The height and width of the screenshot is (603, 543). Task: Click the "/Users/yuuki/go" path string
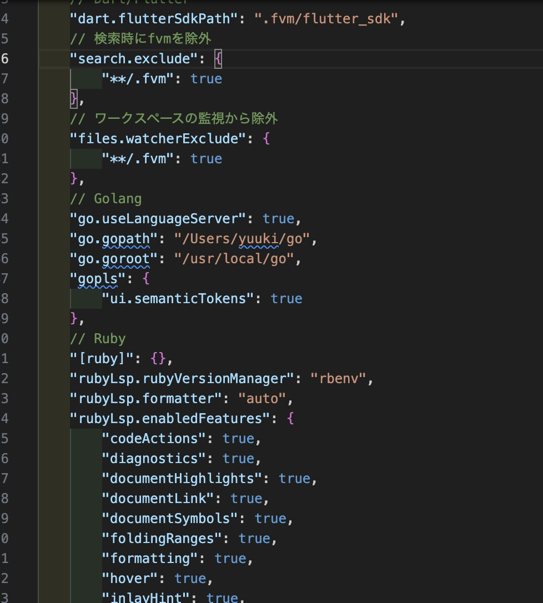(x=244, y=238)
